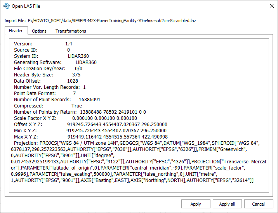Click the Compressed True line

[48, 106]
